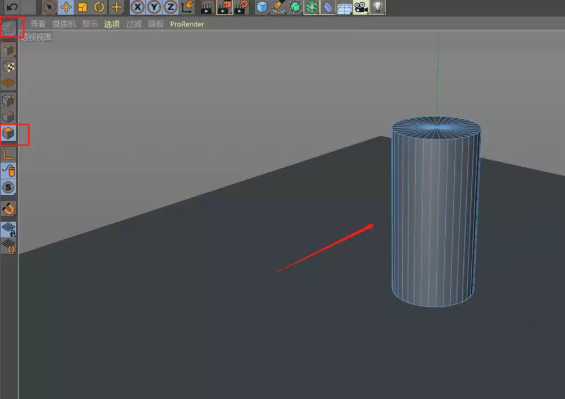
Task: Select the Live Selection tool
Action: pyautogui.click(x=49, y=7)
